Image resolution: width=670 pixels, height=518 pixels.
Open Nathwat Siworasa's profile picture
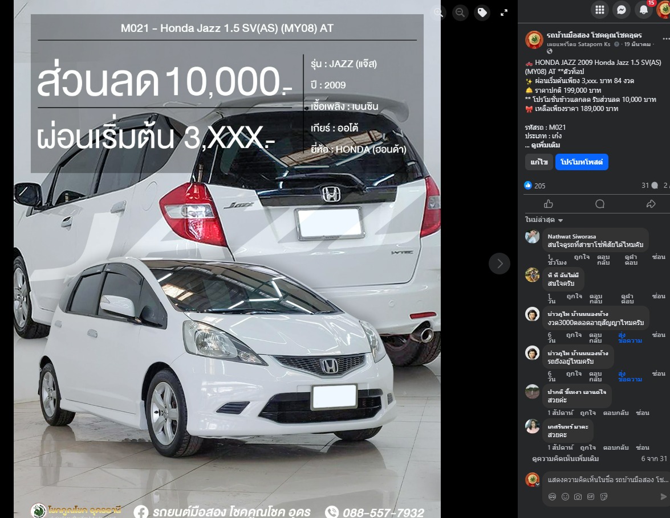coord(533,236)
